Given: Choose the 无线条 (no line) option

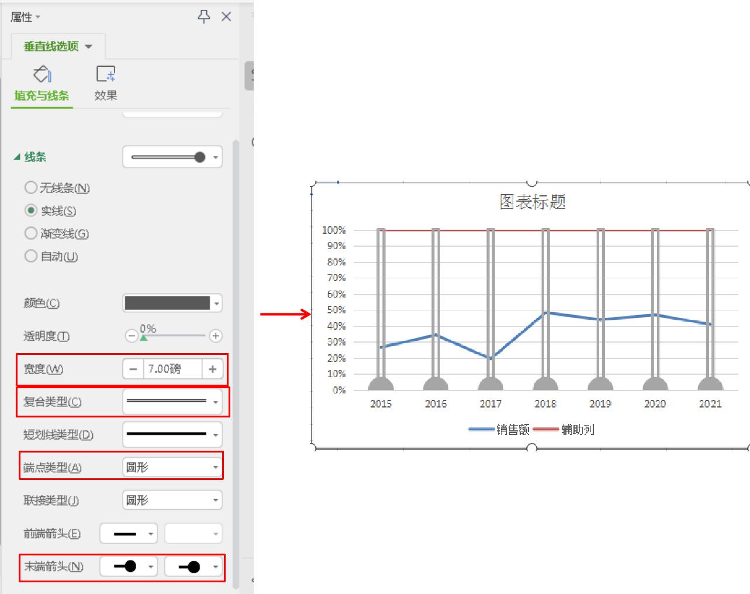Looking at the screenshot, I should (x=31, y=188).
